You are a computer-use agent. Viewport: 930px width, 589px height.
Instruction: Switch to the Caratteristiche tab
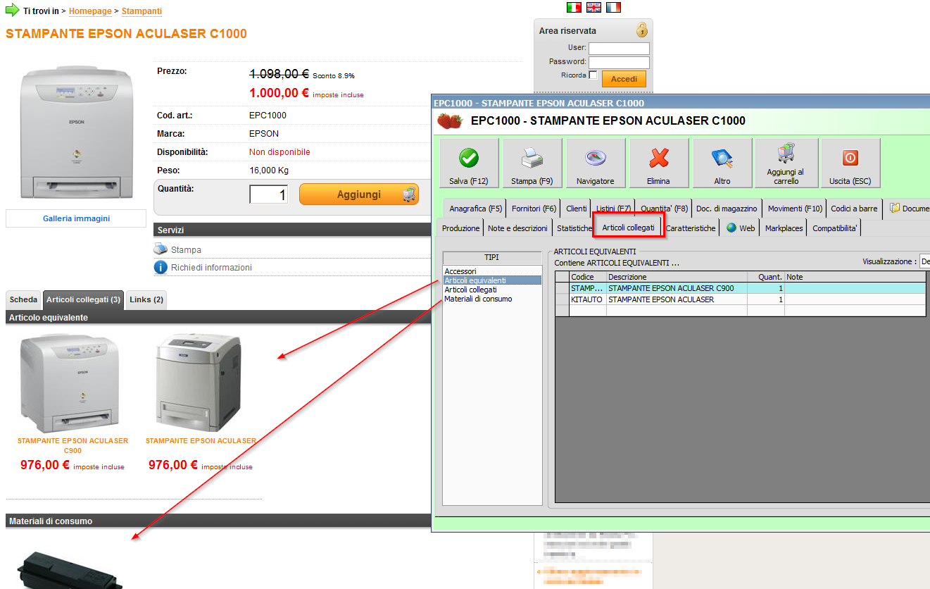point(691,228)
